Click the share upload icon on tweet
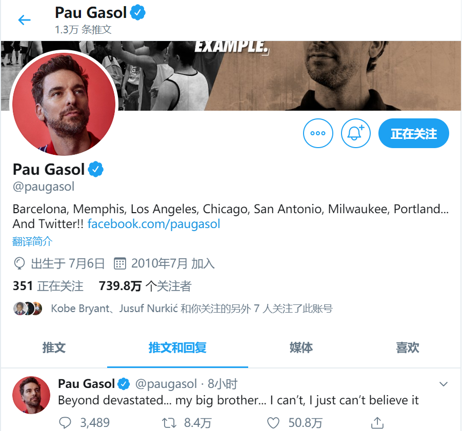This screenshot has width=462, height=431. coord(377,423)
